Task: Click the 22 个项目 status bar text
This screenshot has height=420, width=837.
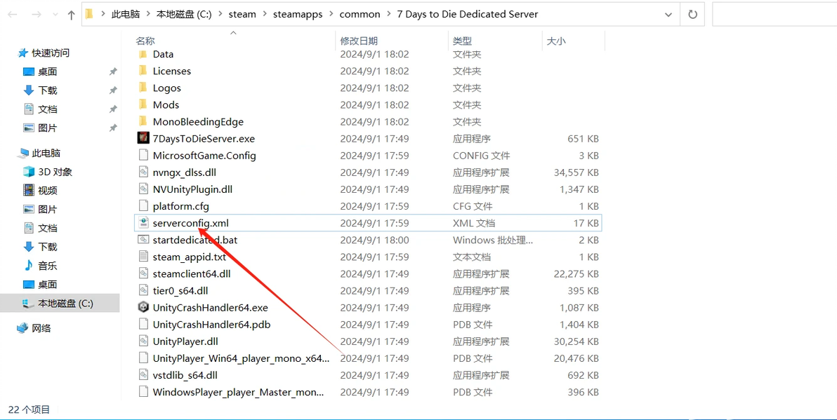Action: click(29, 409)
